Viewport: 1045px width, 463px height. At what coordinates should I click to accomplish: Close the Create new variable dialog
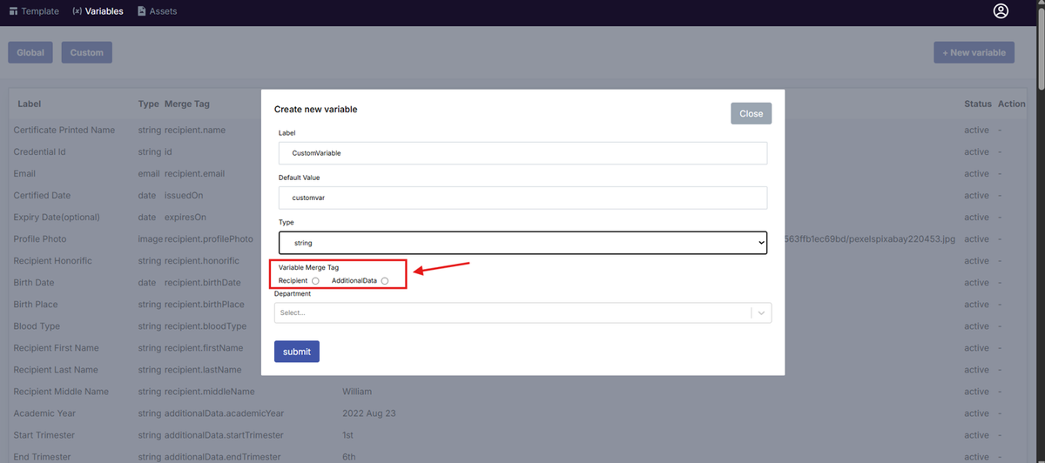751,113
